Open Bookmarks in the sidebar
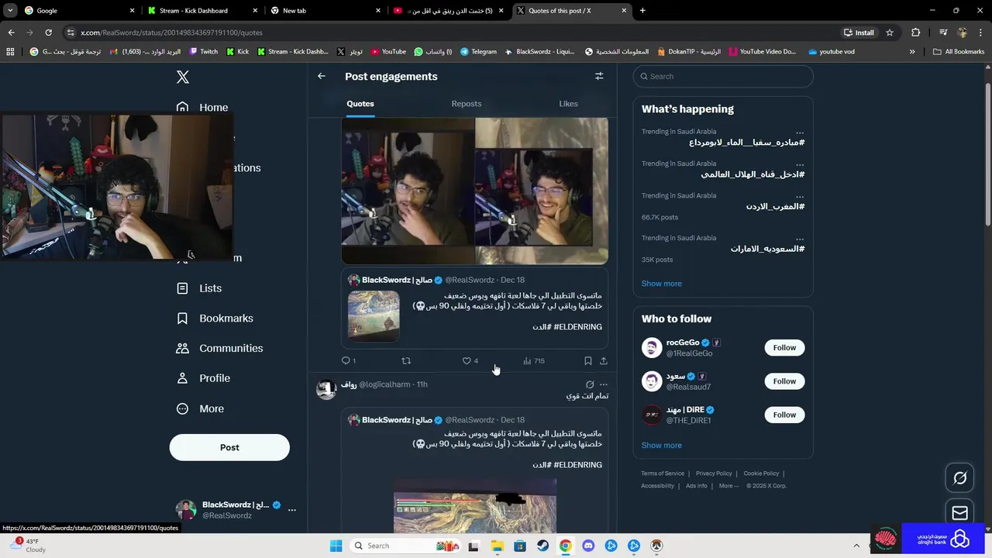This screenshot has width=992, height=558. click(x=215, y=319)
